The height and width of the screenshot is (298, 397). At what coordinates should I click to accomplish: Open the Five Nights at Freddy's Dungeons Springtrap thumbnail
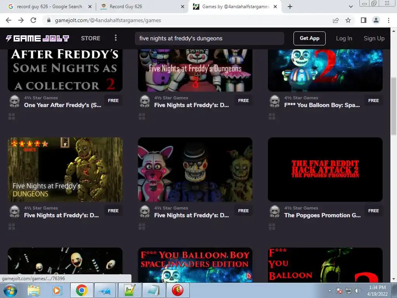tap(65, 170)
